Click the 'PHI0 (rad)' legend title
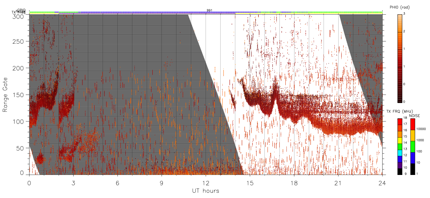 [400, 7]
